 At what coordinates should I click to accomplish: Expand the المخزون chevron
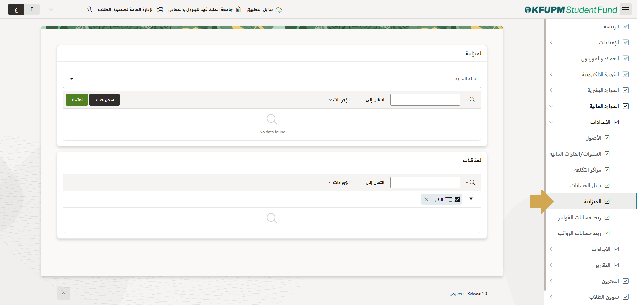[551, 281]
